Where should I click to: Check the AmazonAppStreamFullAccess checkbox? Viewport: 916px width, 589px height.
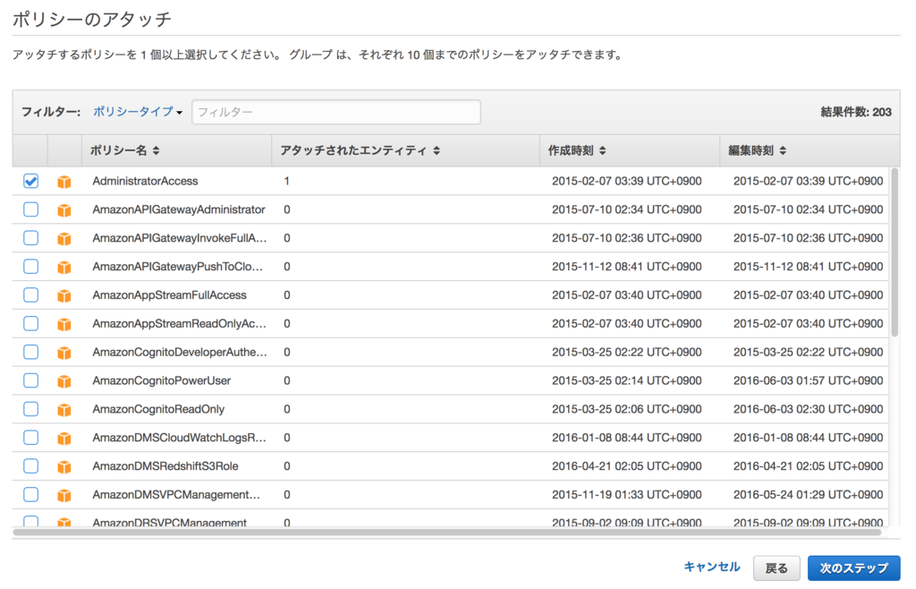coord(31,295)
